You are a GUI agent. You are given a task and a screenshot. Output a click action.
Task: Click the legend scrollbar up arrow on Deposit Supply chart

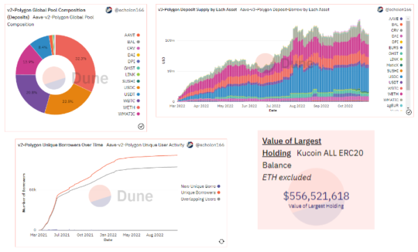point(408,18)
